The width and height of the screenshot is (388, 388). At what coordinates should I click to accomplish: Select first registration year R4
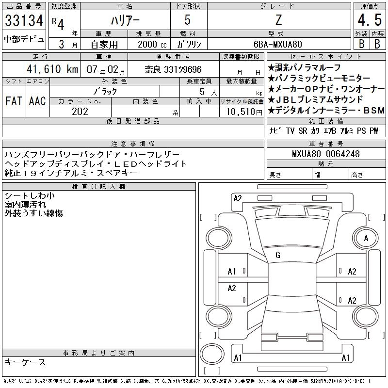[x=58, y=23]
